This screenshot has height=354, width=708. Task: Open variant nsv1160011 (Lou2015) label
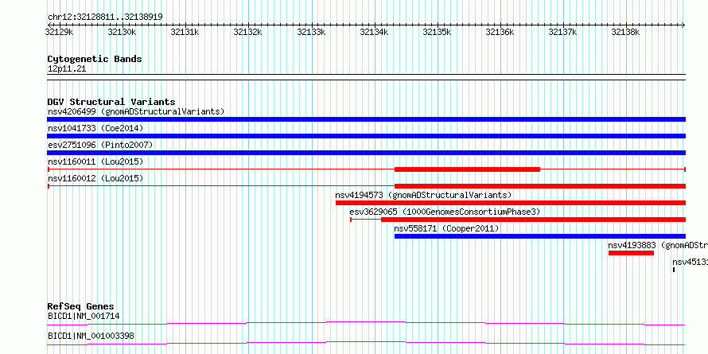(x=95, y=161)
